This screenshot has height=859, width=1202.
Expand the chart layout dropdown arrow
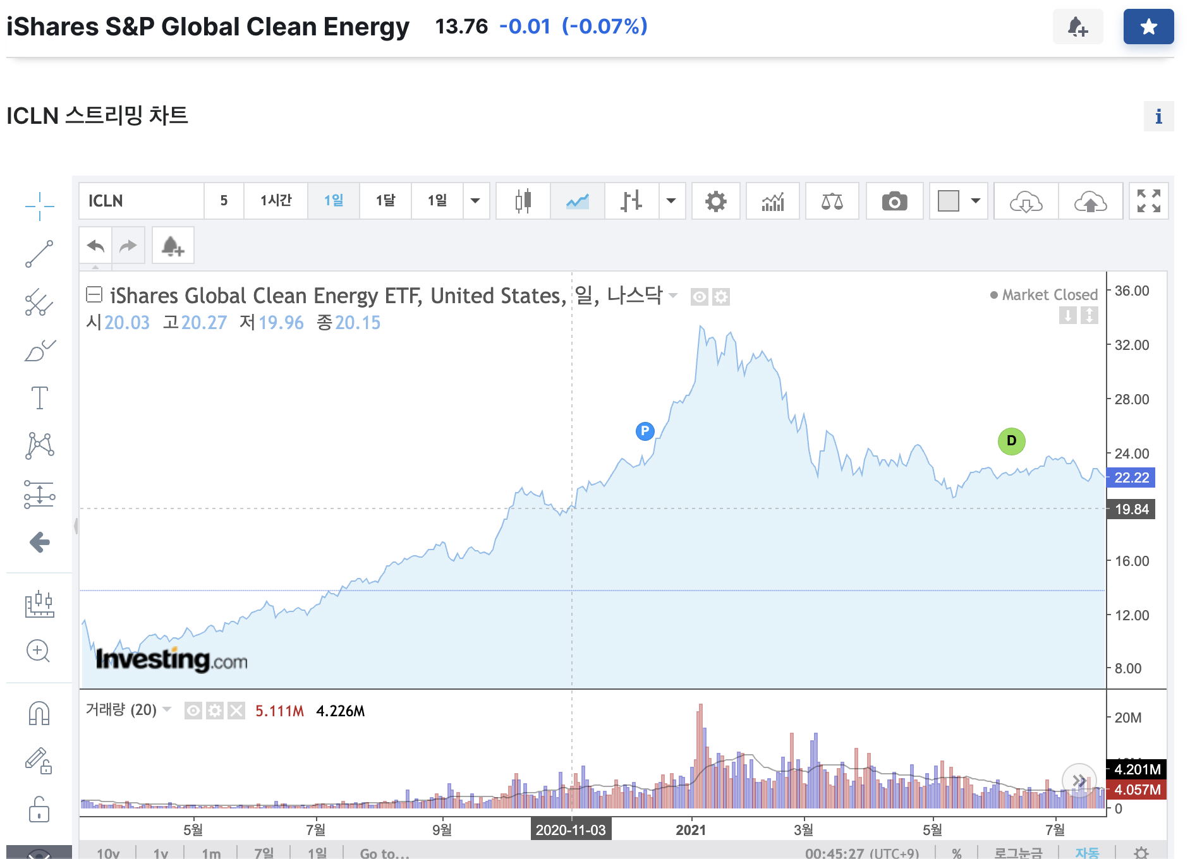click(976, 201)
